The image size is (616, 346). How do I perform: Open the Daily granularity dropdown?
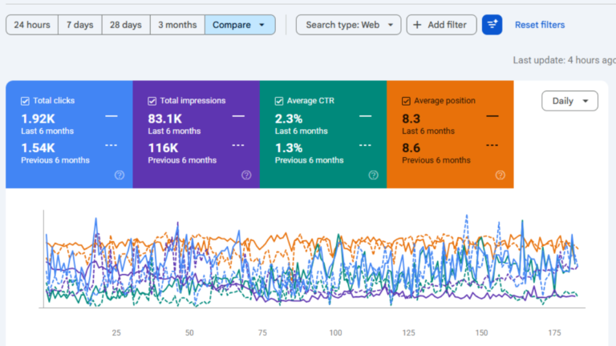click(x=569, y=101)
